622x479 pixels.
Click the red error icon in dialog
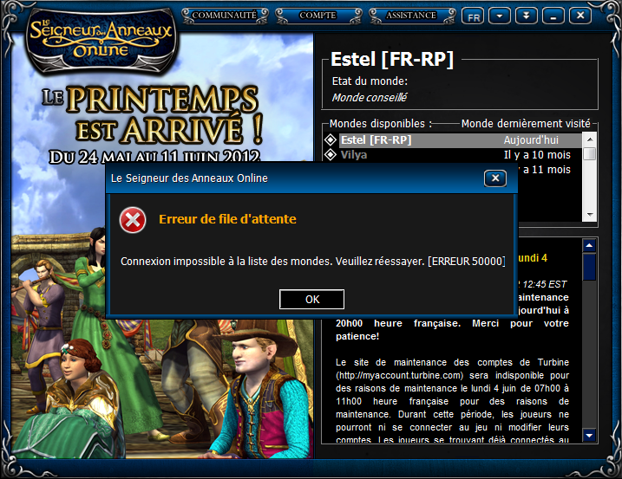point(133,220)
